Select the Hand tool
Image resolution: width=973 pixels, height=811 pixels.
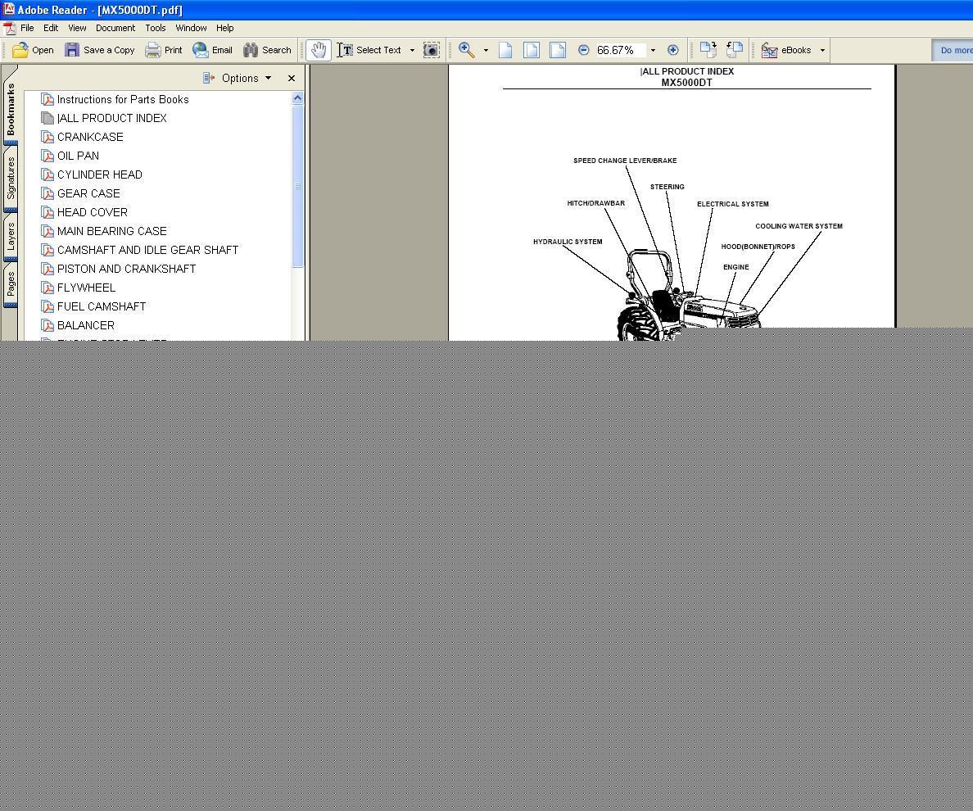tap(319, 50)
